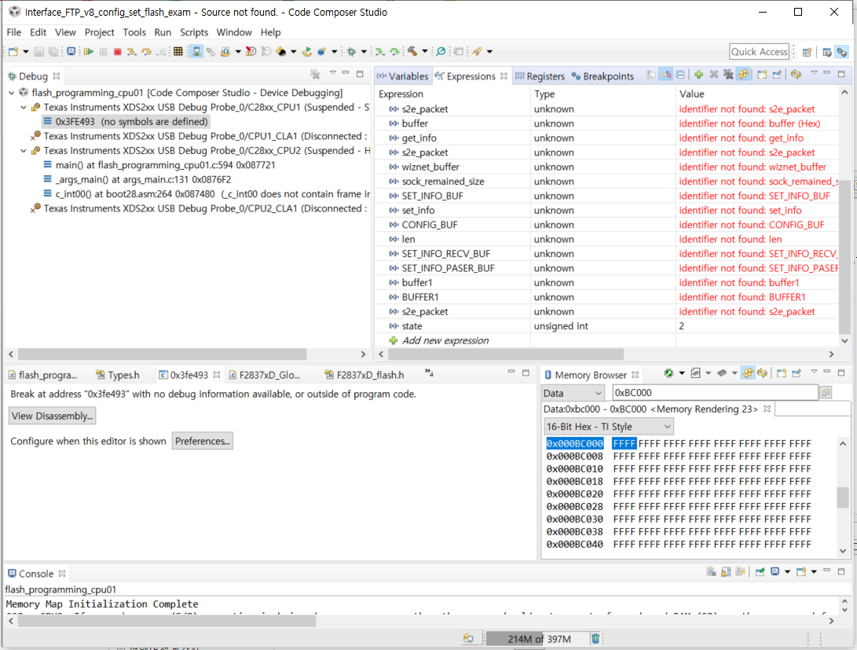Open the Debug launch dropdown arrow
Viewport: 857px width, 650px height.
[x=364, y=51]
